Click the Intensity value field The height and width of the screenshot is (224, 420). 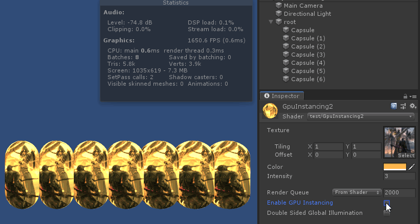(399, 176)
